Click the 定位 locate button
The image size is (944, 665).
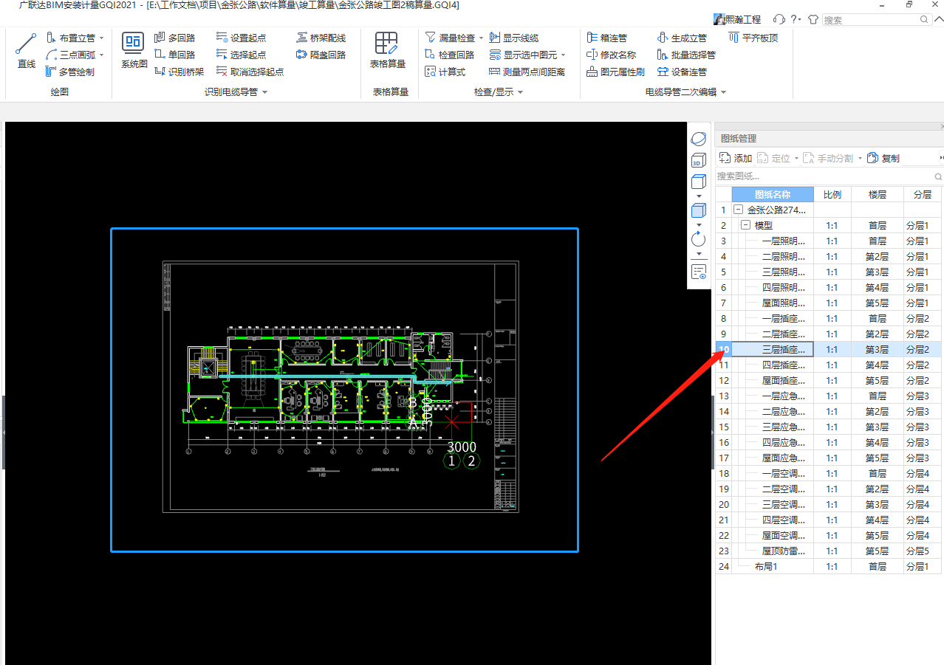tap(773, 158)
